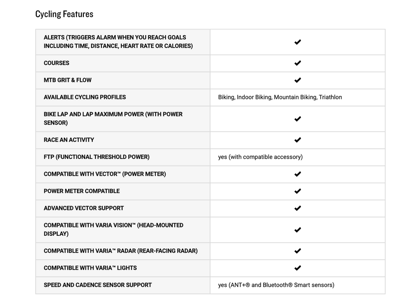Click the Speed and Cadence Sensor Support label

tap(98, 285)
